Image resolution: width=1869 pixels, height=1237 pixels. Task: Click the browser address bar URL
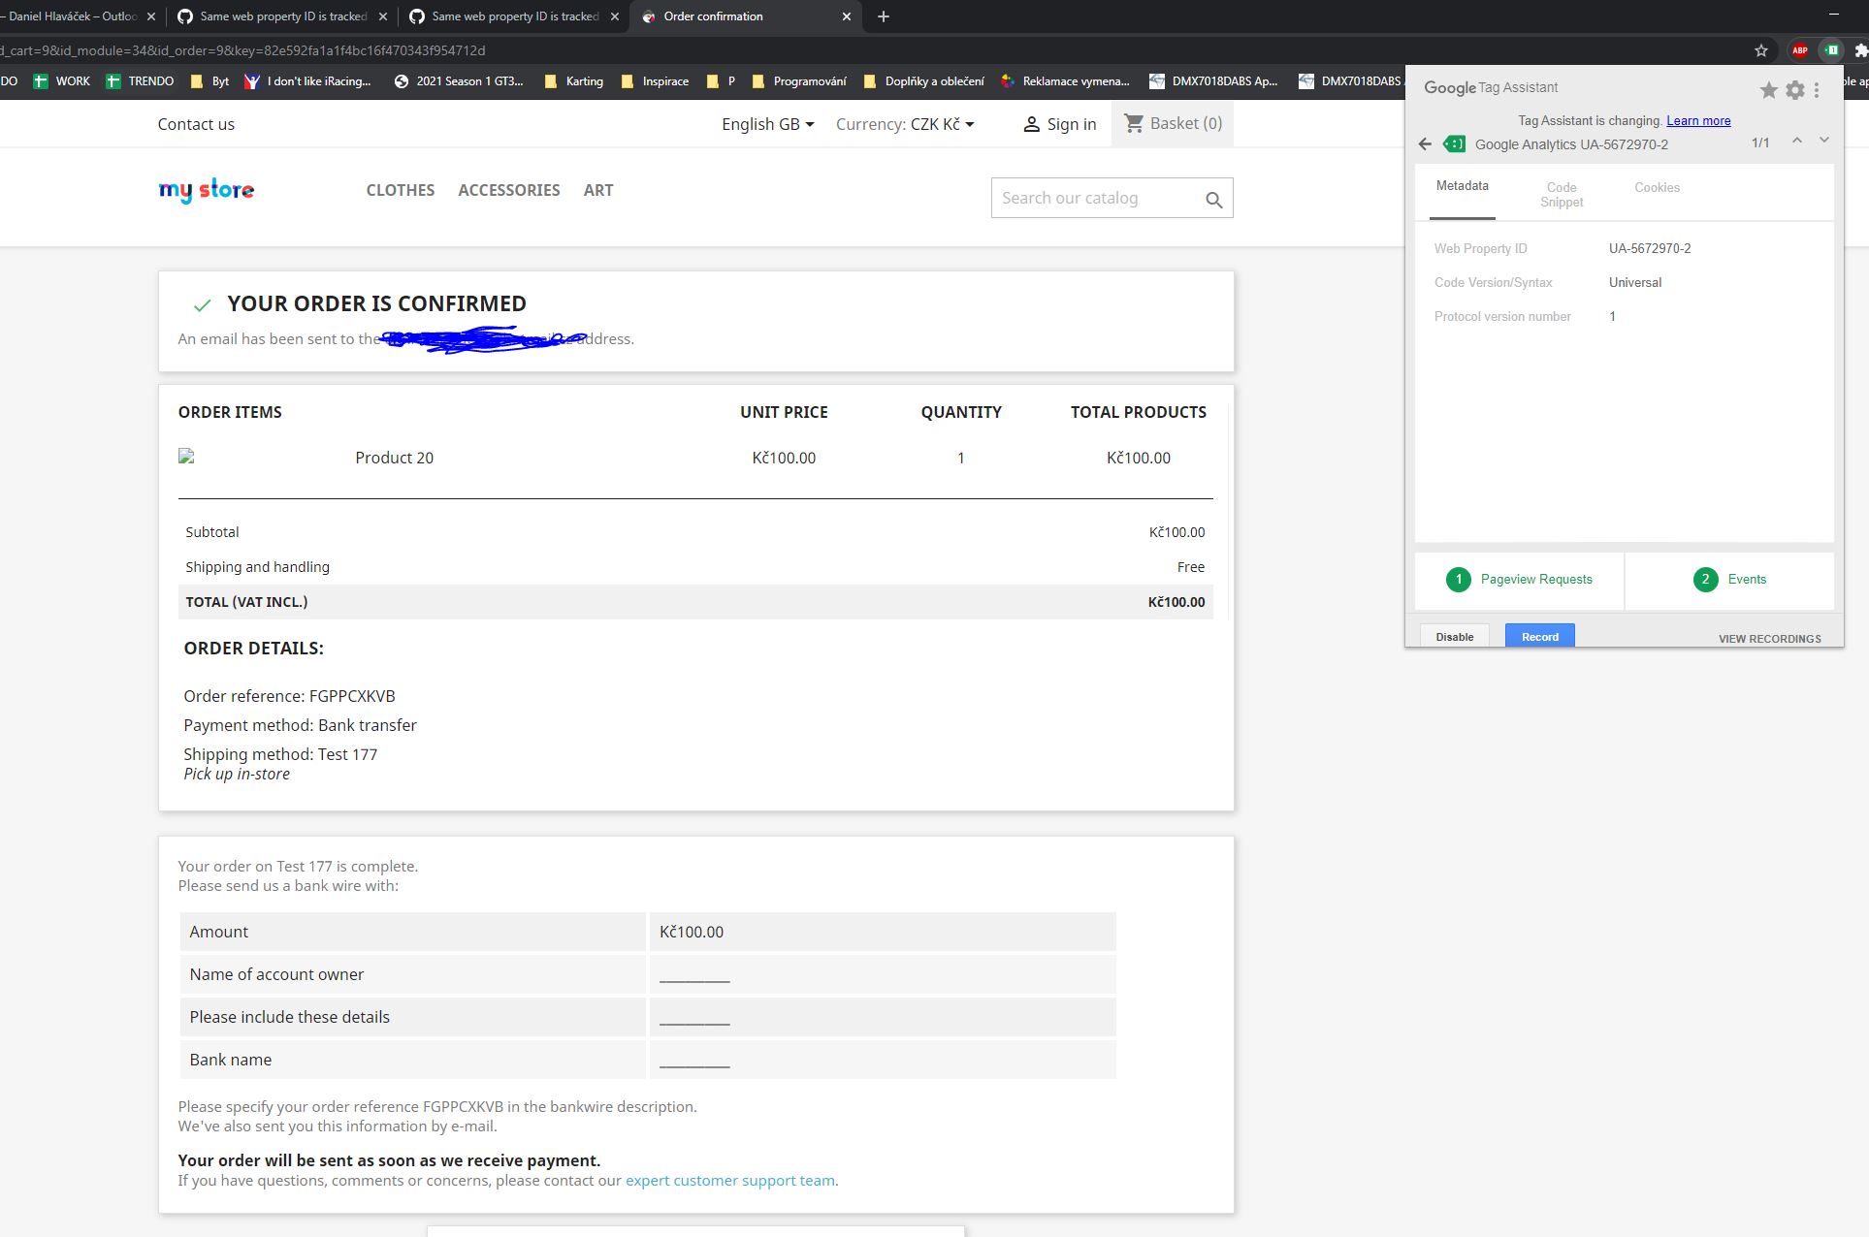[242, 50]
